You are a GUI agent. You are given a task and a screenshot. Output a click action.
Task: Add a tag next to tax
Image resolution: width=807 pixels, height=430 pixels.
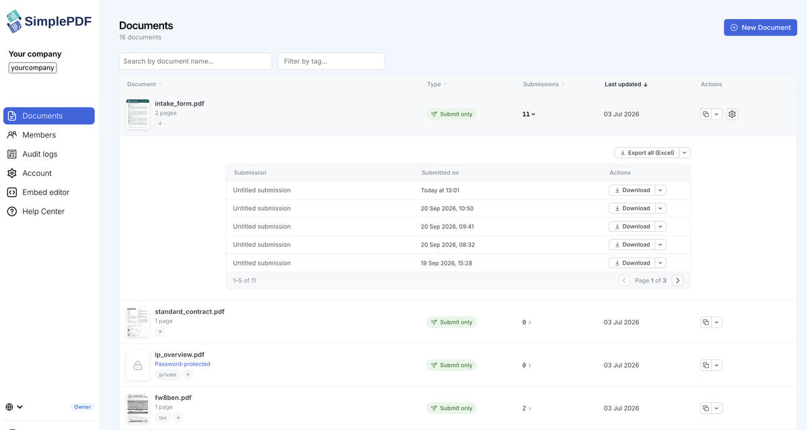pyautogui.click(x=178, y=418)
